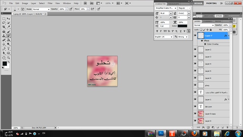
Task: Toggle Underline in Character panel
Action: coord(181,31)
